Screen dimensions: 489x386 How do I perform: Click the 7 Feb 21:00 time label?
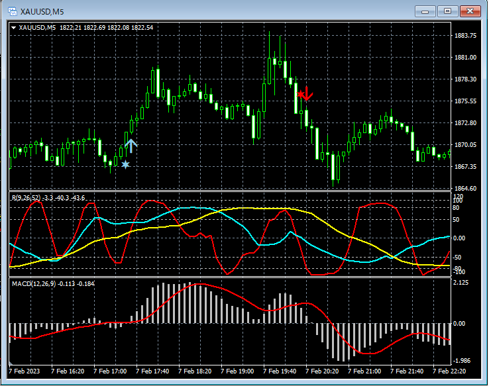[x=364, y=371]
